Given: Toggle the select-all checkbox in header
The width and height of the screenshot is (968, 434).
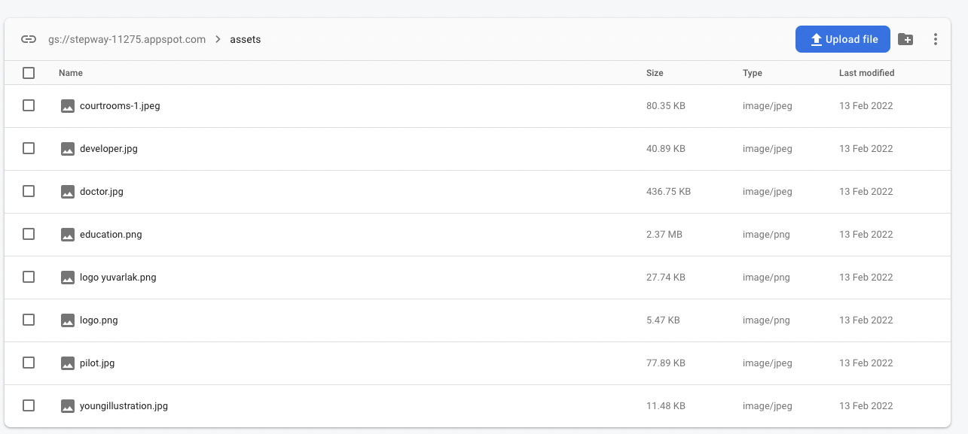Looking at the screenshot, I should 29,73.
